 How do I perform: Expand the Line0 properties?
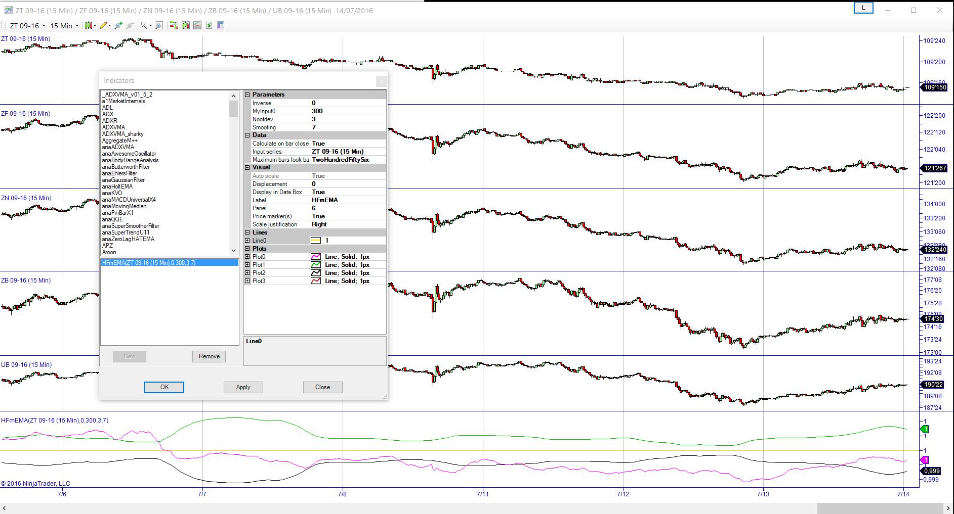tap(247, 241)
